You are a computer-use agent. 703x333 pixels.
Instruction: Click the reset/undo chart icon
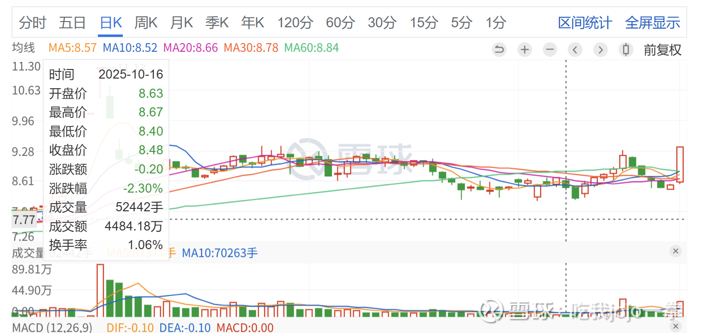(500, 49)
